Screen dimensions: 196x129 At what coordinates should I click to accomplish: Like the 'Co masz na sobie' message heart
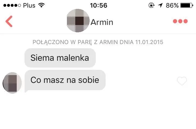click(182, 81)
